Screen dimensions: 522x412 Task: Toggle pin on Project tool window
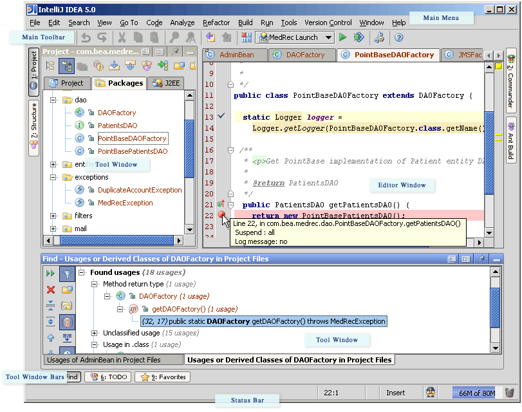(175, 51)
